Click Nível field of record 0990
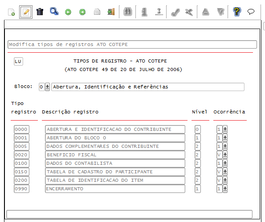The image size is (265, 222). point(198,188)
